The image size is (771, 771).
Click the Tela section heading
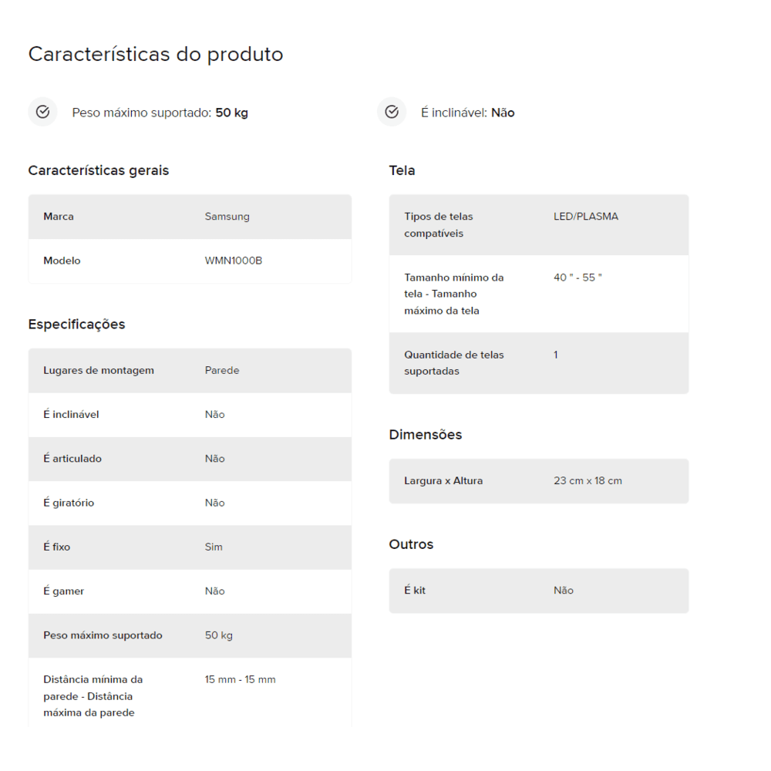pos(402,170)
